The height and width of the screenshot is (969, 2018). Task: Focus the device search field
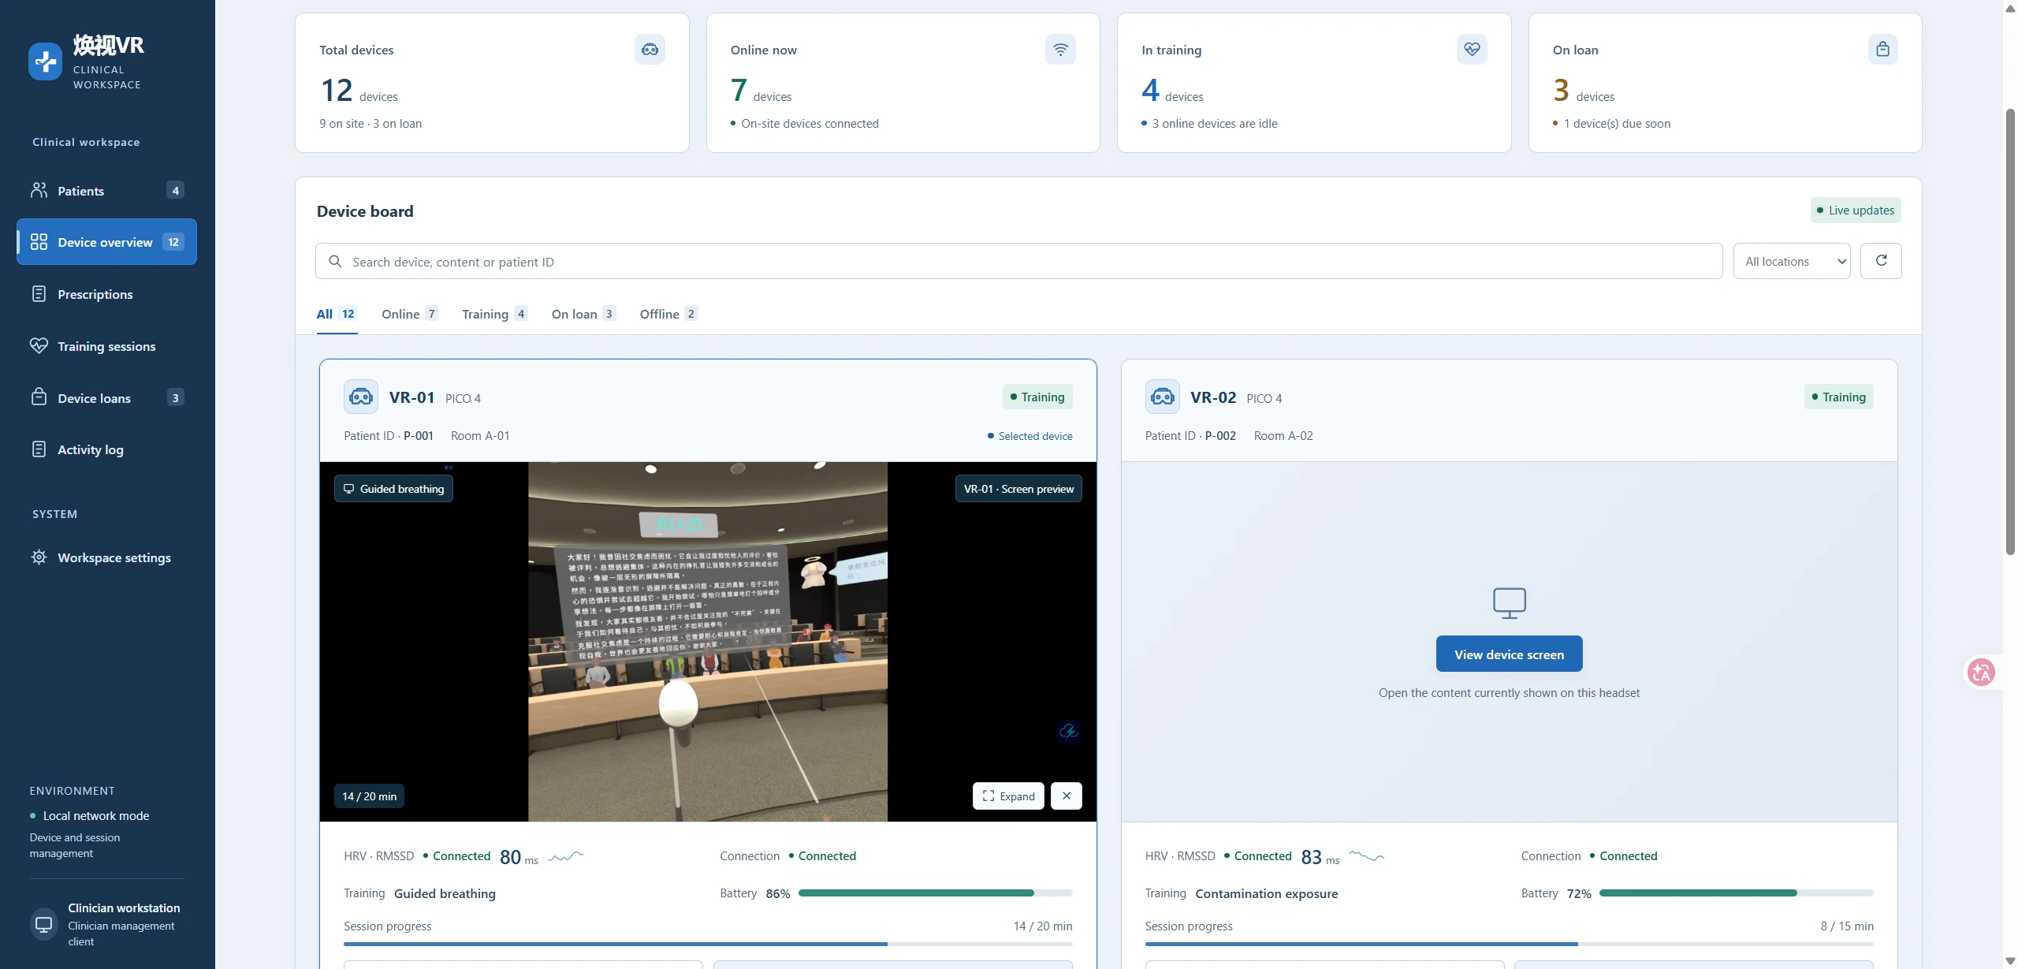[1018, 261]
